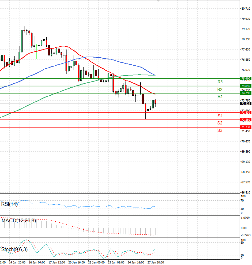The height and width of the screenshot is (265, 252).
Task: Click the S1 support level label
Action: 220,116
